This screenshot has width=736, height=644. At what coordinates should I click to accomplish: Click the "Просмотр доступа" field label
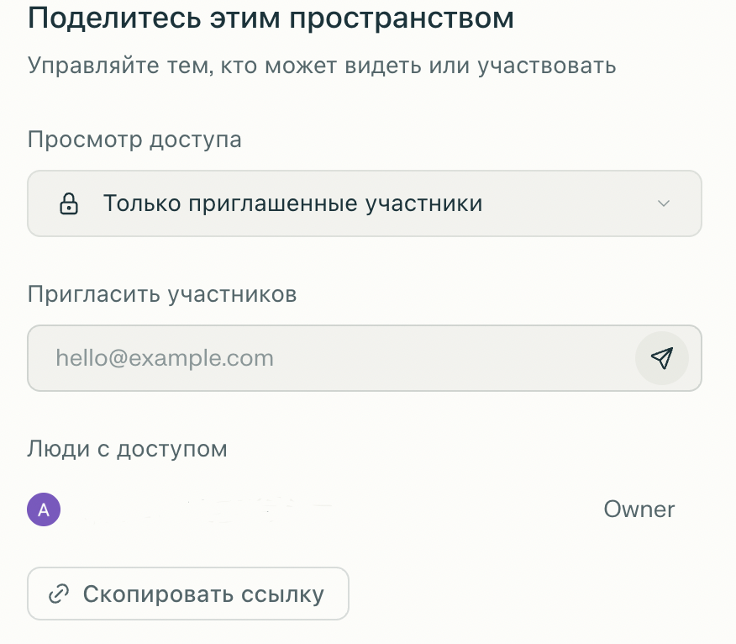coord(134,139)
